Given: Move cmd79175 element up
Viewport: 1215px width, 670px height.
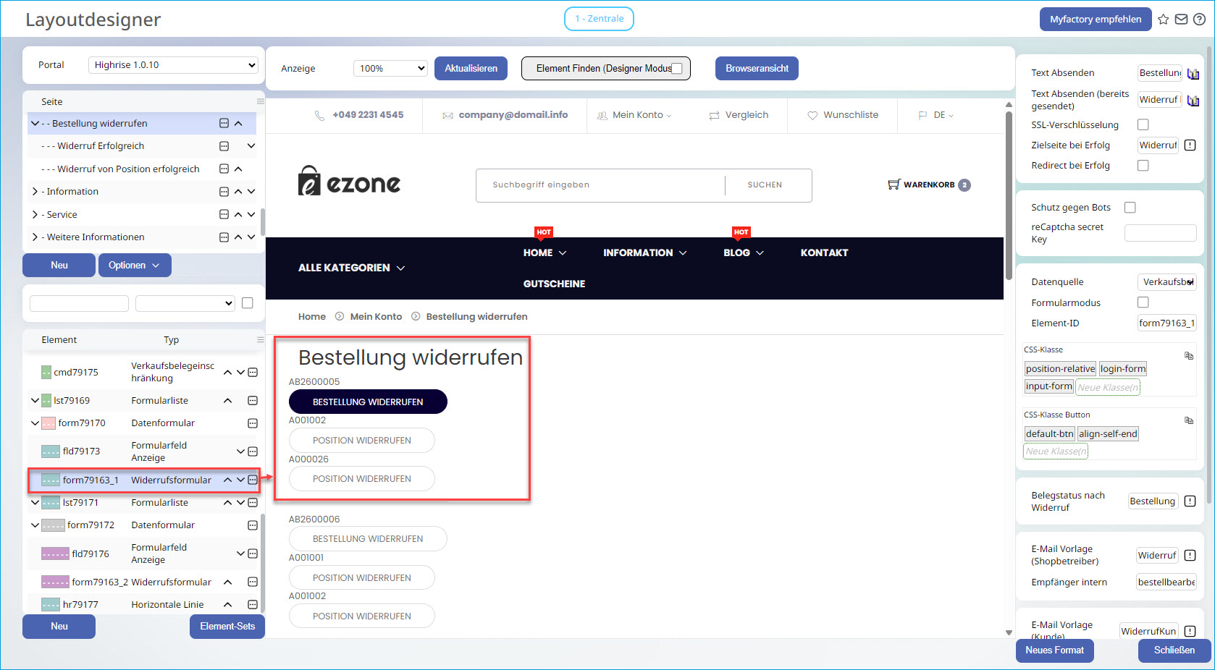Looking at the screenshot, I should (x=227, y=373).
